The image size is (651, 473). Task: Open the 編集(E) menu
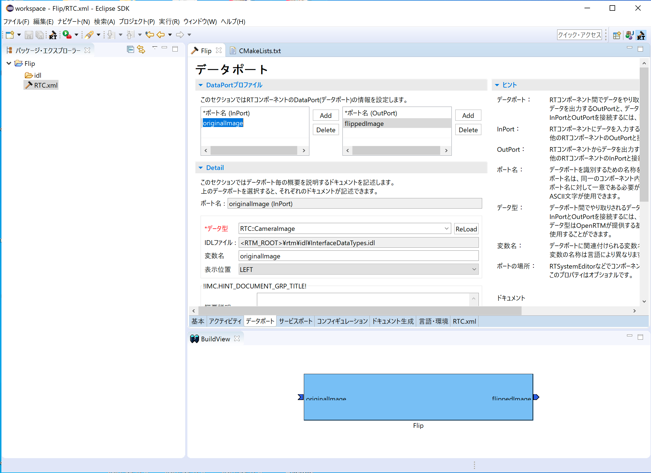[x=43, y=21]
